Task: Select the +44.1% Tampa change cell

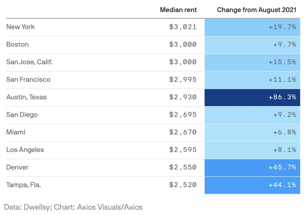Action: 252,185
